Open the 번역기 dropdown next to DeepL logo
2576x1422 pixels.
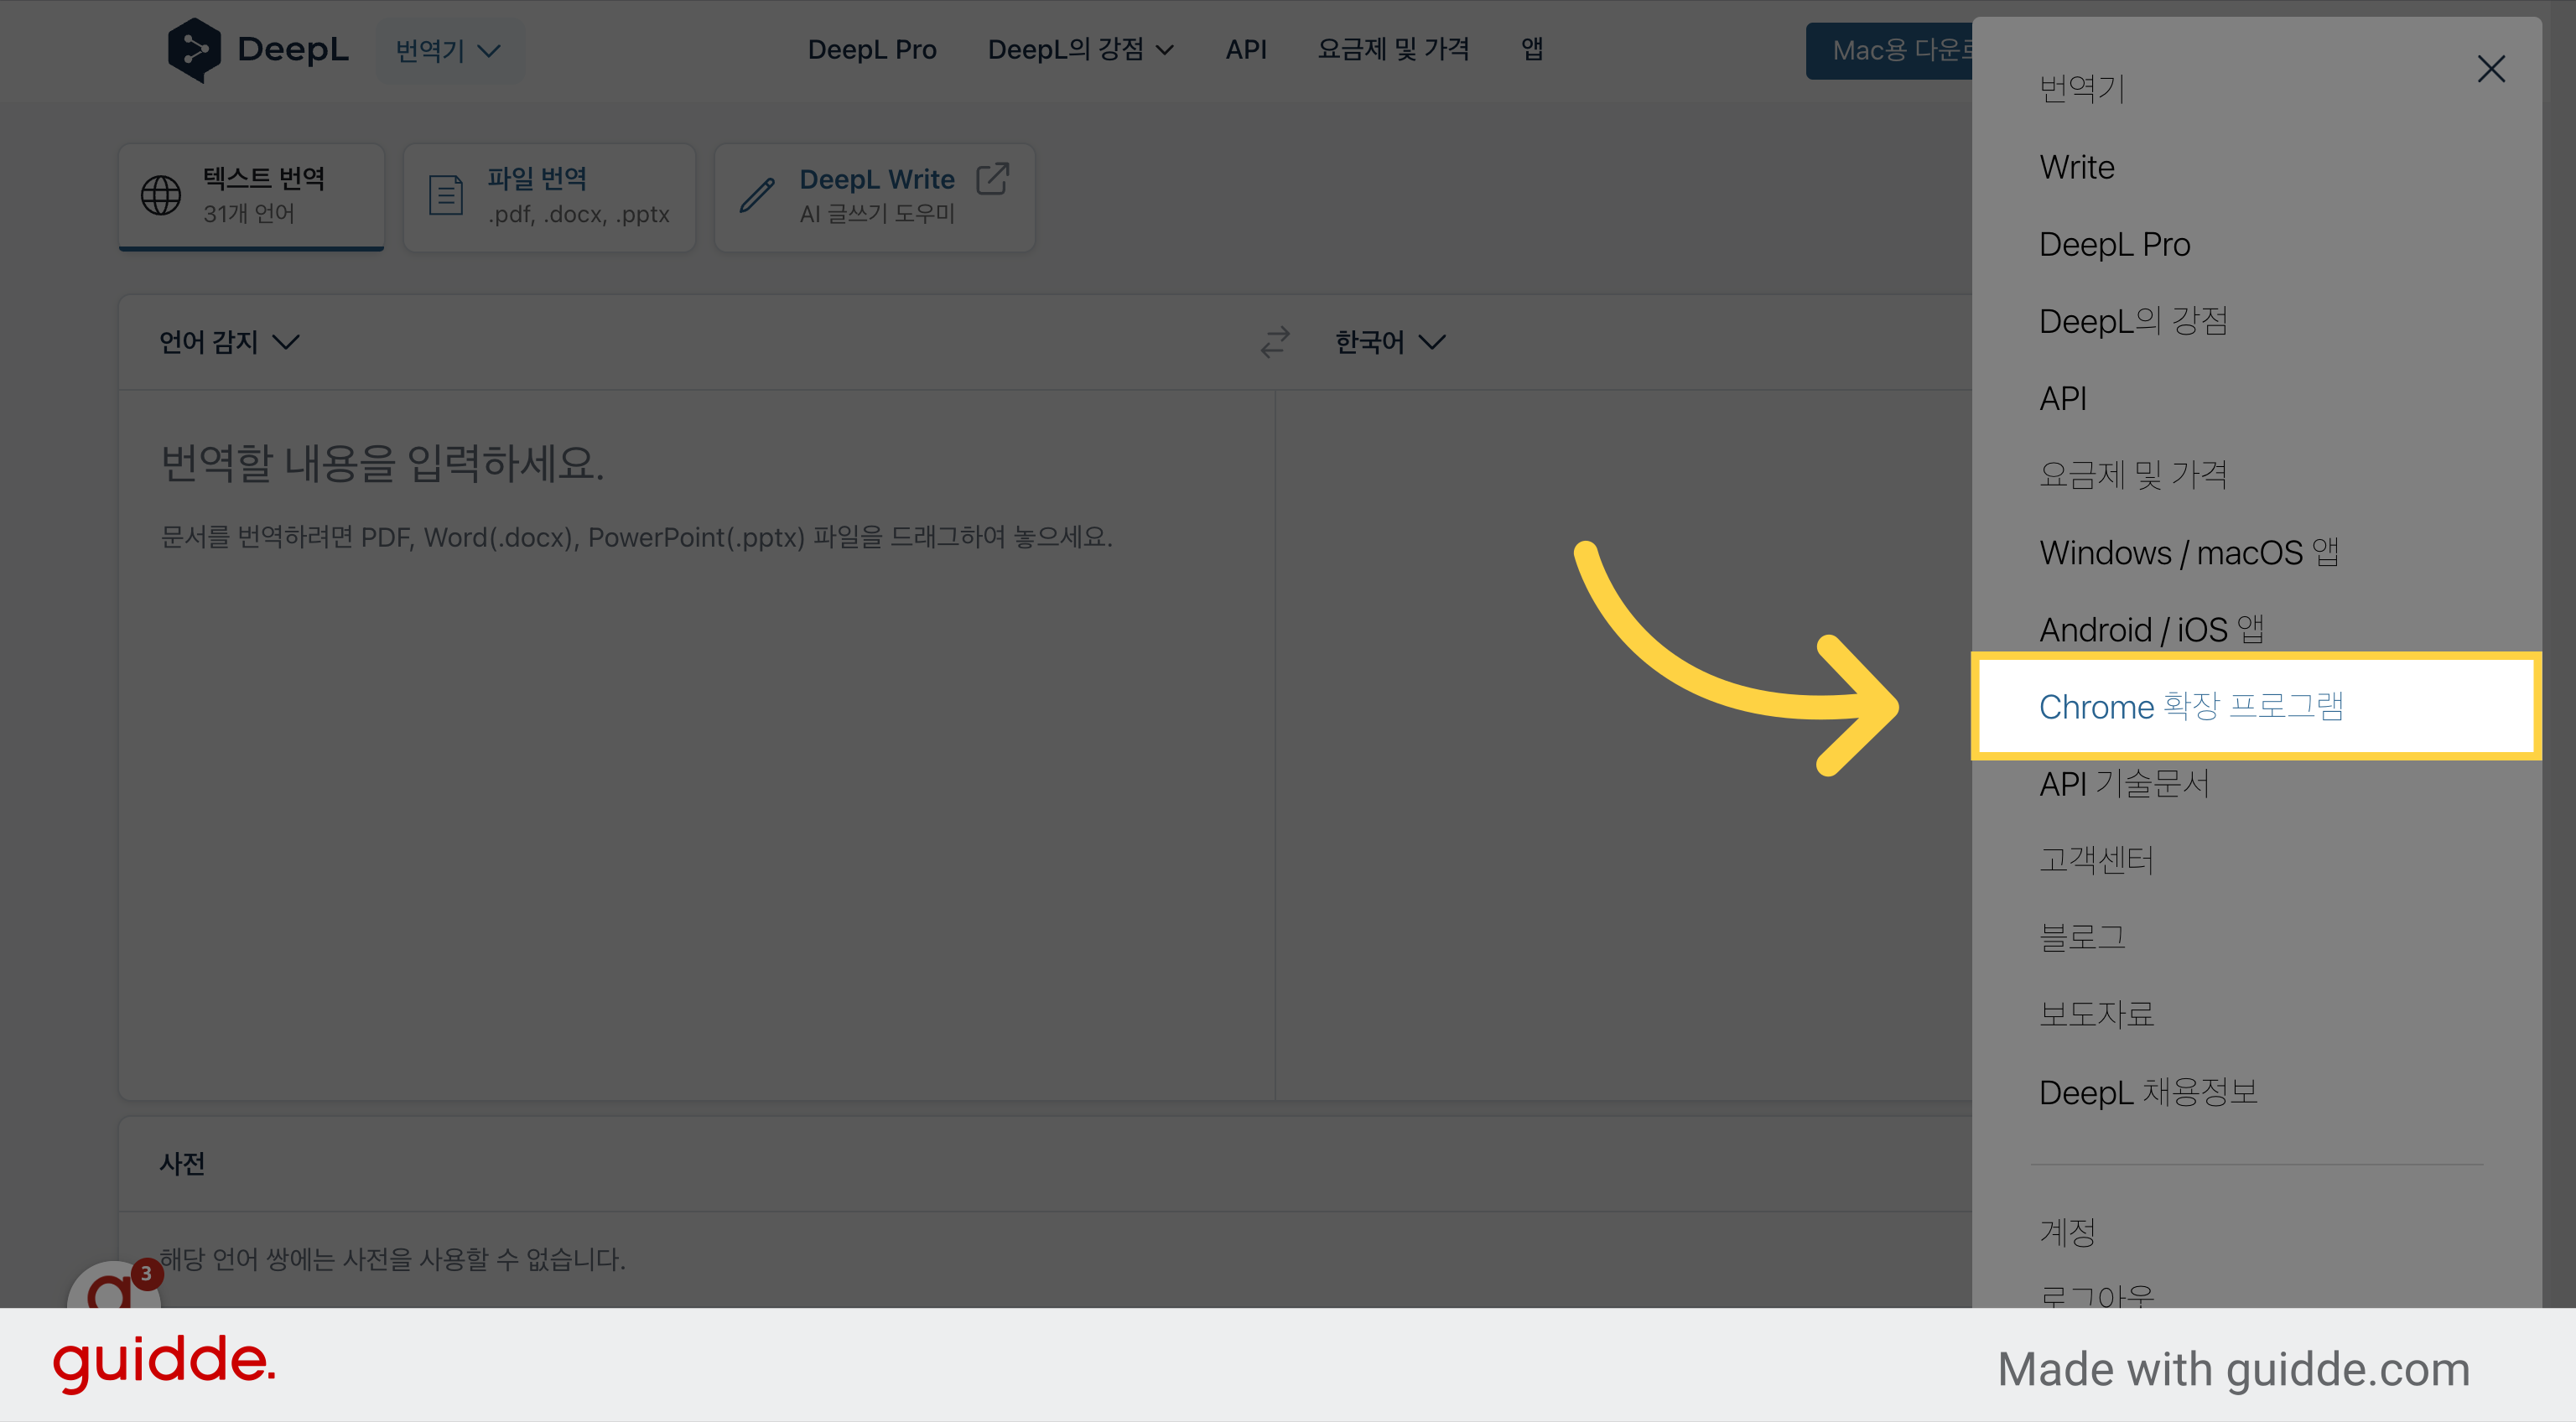click(449, 50)
